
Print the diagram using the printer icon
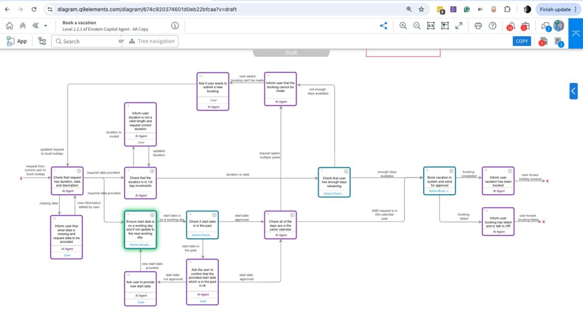pyautogui.click(x=478, y=26)
